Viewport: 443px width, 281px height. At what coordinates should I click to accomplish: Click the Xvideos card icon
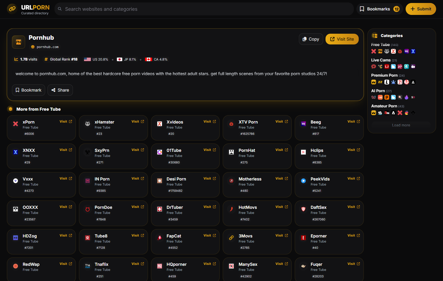[160, 124]
